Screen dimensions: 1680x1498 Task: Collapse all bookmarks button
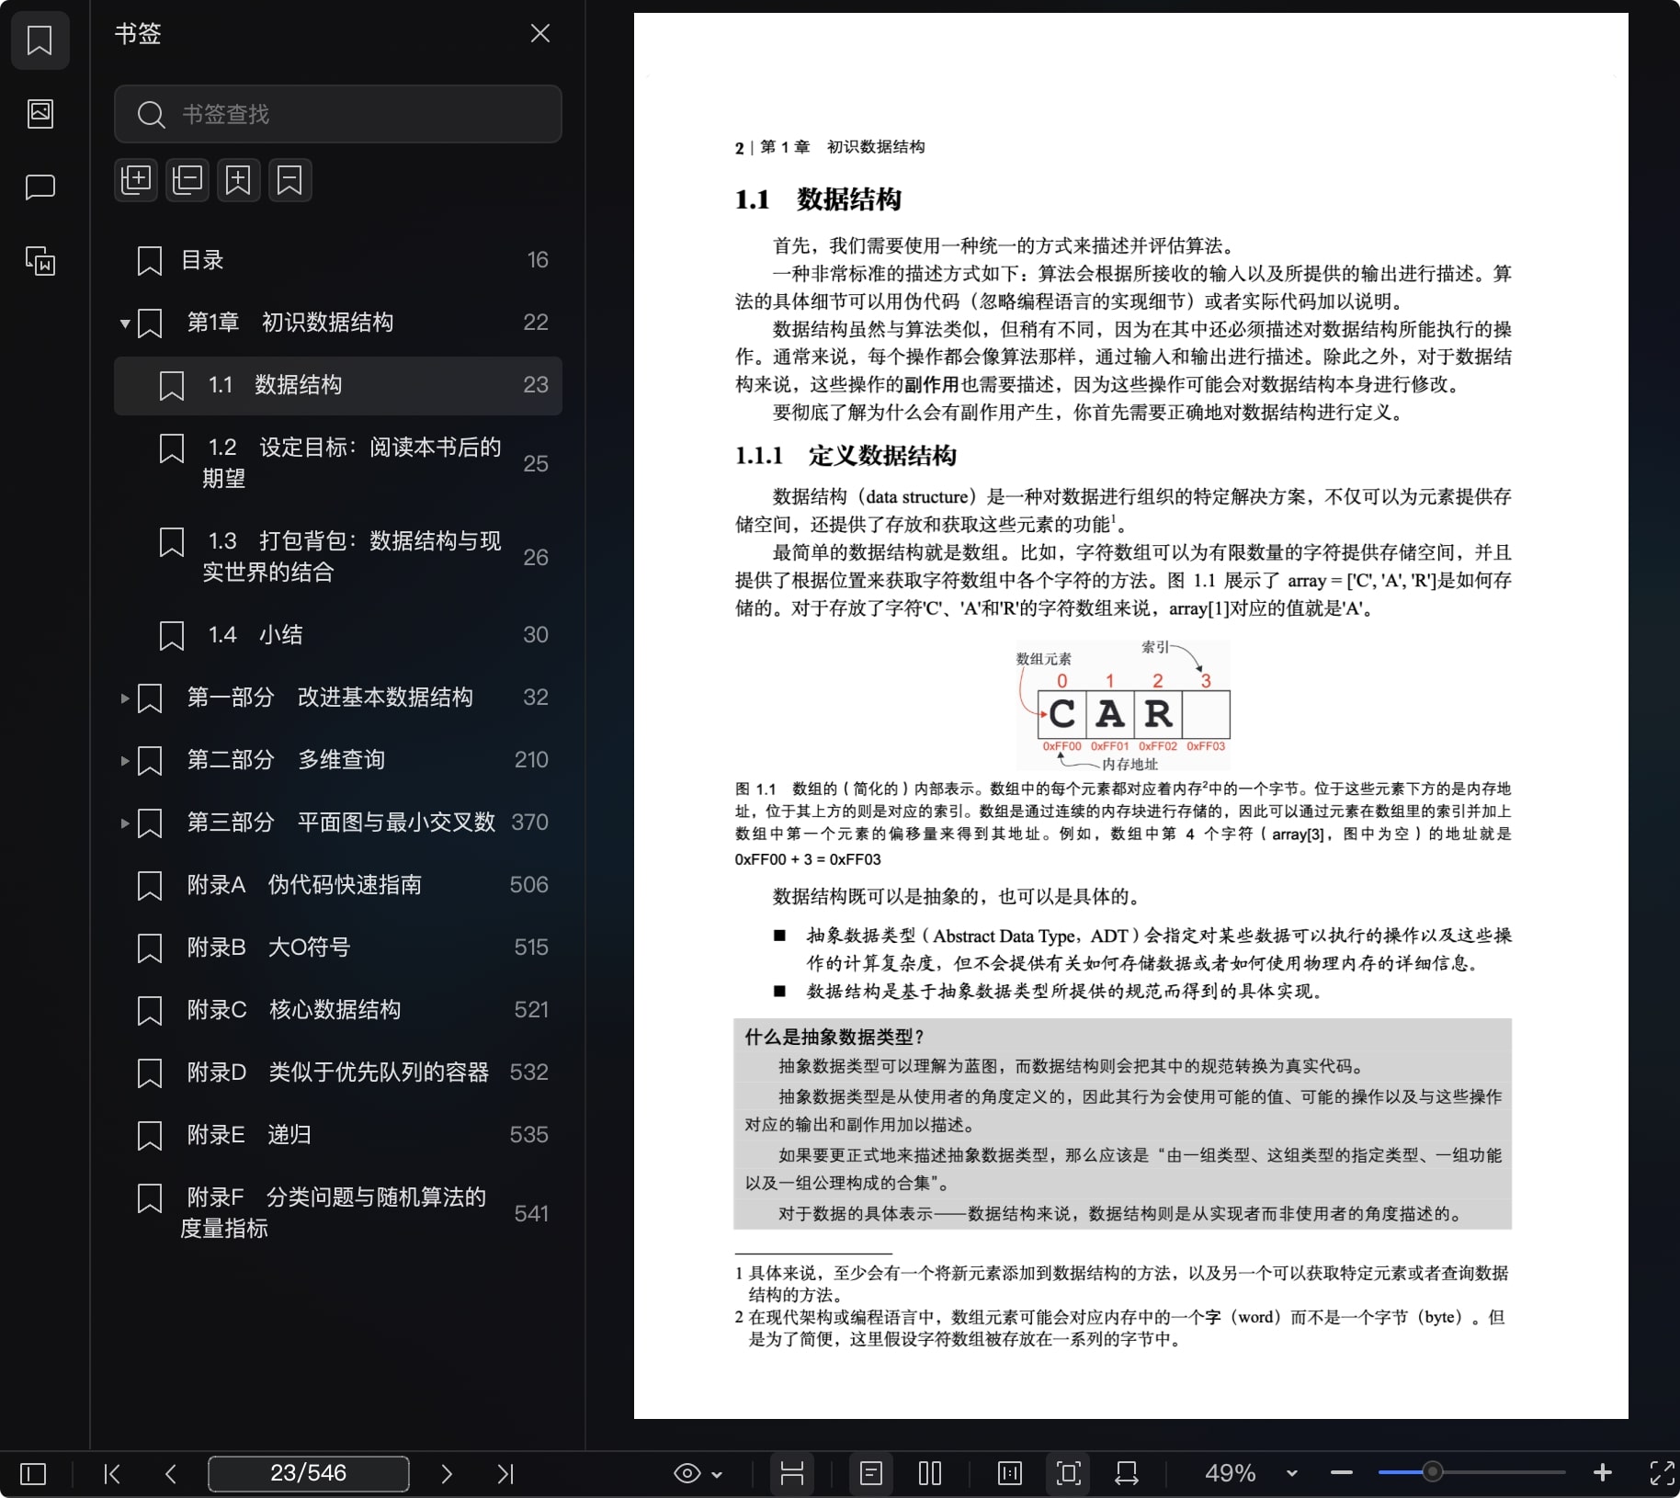[187, 179]
